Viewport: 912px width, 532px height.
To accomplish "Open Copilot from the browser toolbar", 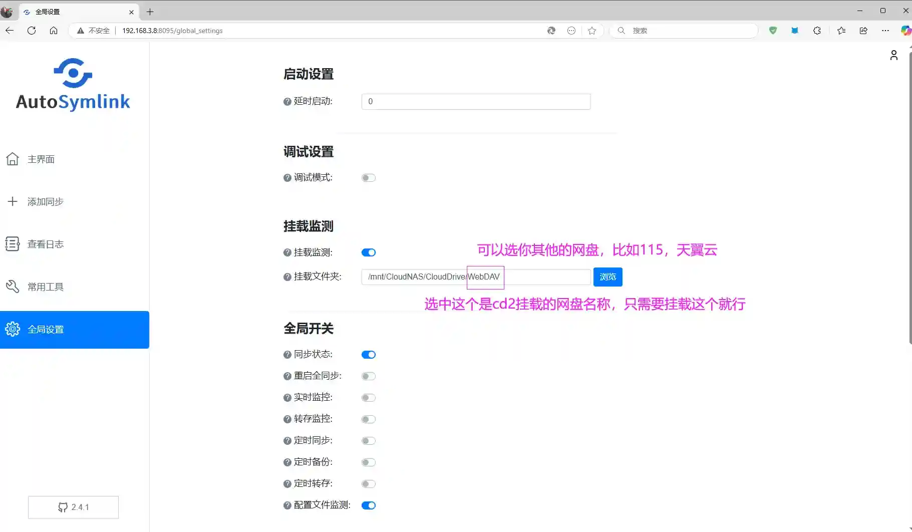I will pos(905,31).
